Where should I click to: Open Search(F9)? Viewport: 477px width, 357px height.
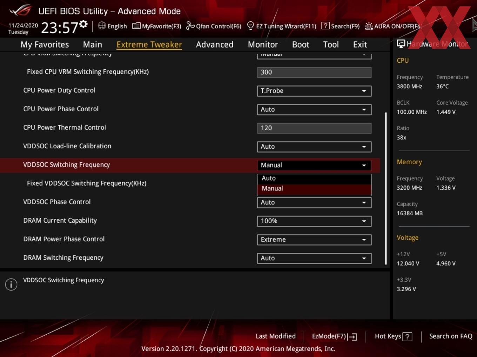click(x=341, y=26)
